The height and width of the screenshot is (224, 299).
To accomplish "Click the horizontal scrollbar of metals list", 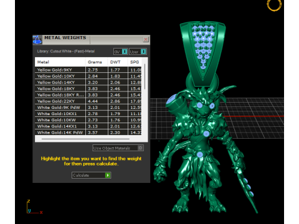I will (x=85, y=139).
